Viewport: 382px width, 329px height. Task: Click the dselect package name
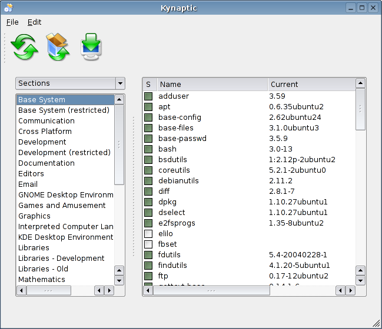(x=172, y=213)
